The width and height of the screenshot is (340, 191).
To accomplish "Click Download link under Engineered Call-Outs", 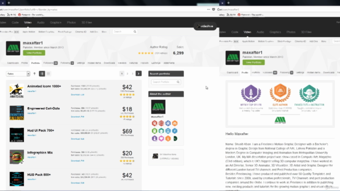I will click(x=75, y=117).
